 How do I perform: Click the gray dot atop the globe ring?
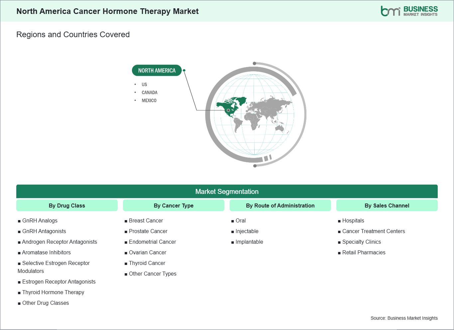[x=254, y=63]
